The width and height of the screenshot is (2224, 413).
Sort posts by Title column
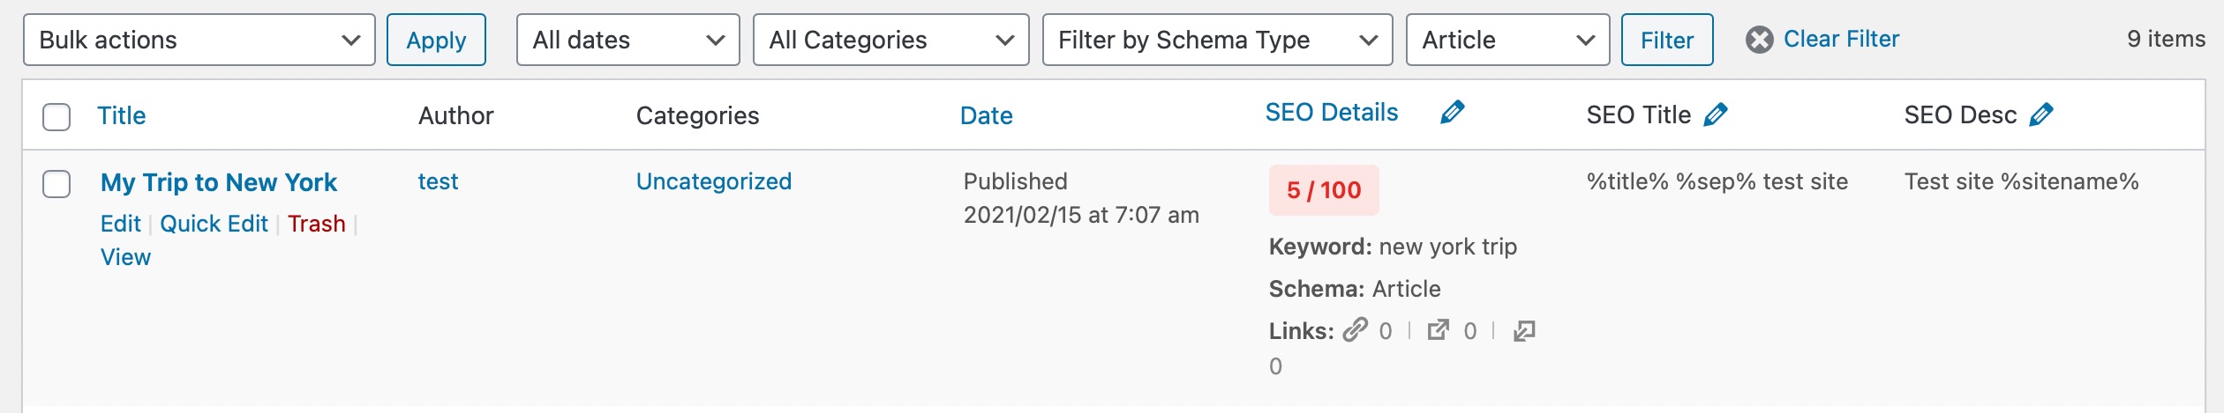pos(122,115)
